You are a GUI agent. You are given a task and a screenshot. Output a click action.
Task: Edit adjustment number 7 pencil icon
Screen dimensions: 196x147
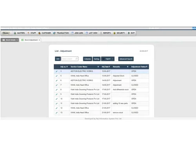[56, 85]
